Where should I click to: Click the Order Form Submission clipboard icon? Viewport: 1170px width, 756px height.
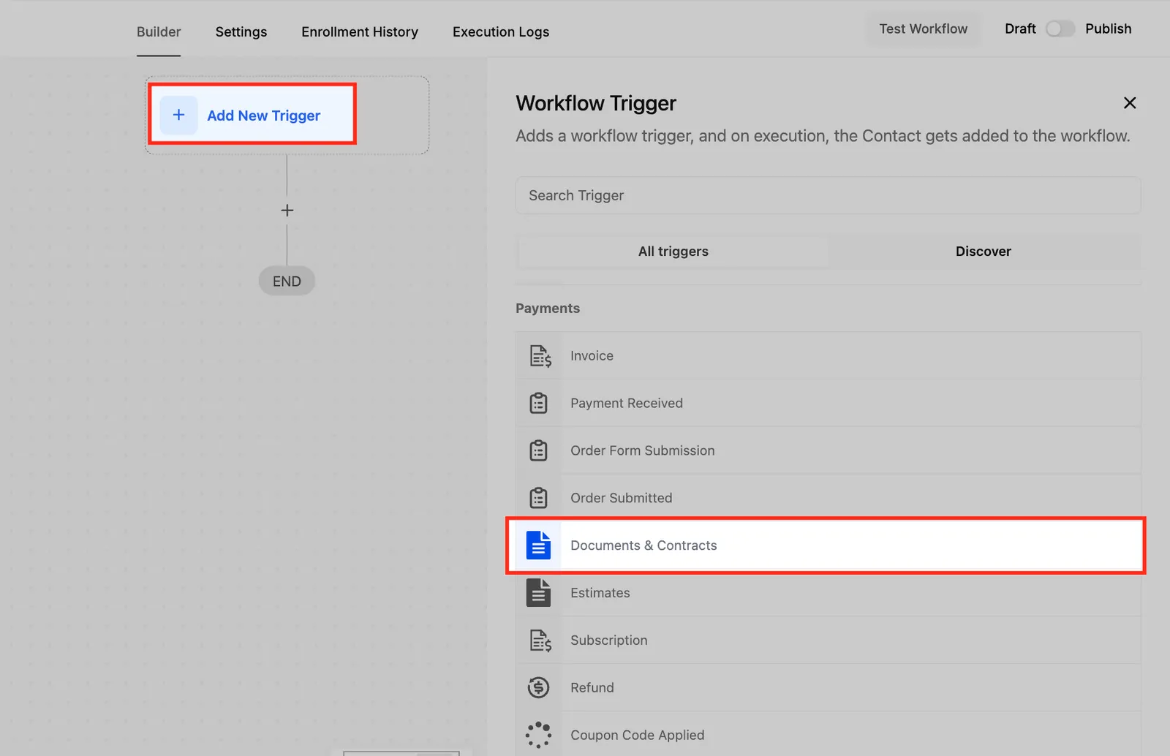click(x=538, y=450)
